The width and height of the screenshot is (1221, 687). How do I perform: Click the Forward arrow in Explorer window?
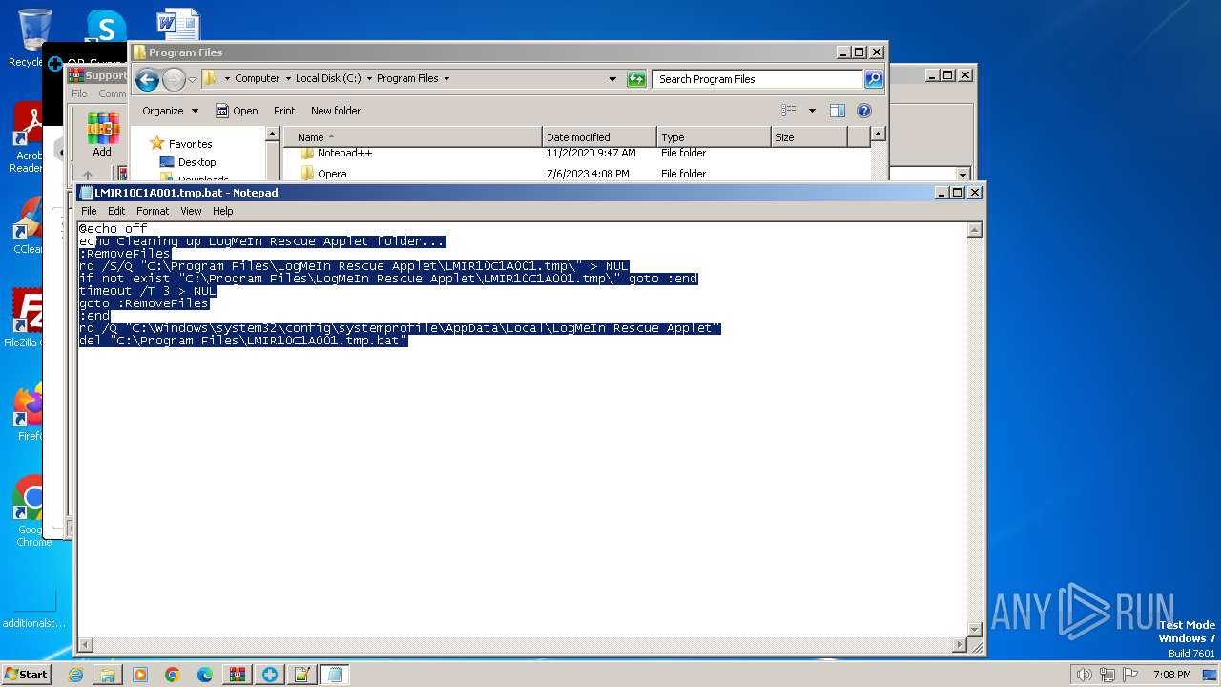coord(174,79)
